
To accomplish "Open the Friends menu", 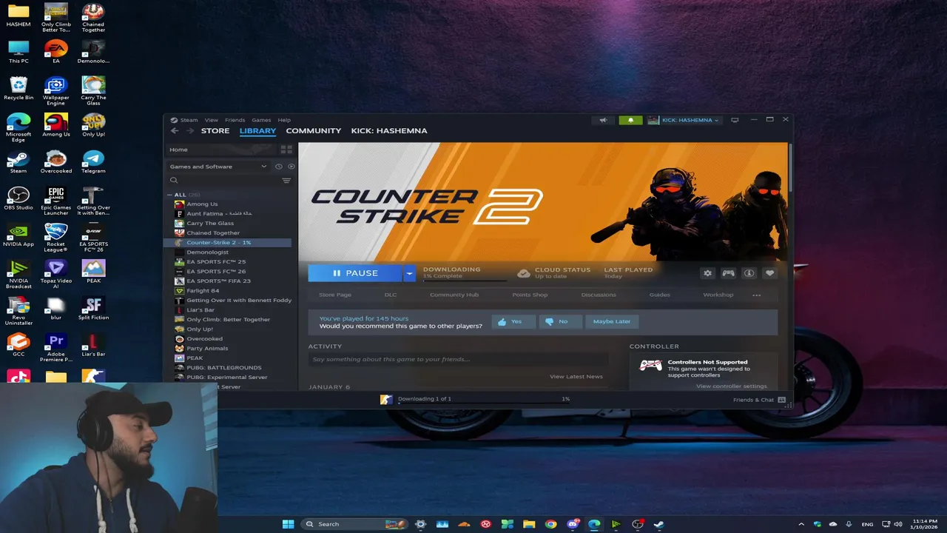I will tap(235, 120).
